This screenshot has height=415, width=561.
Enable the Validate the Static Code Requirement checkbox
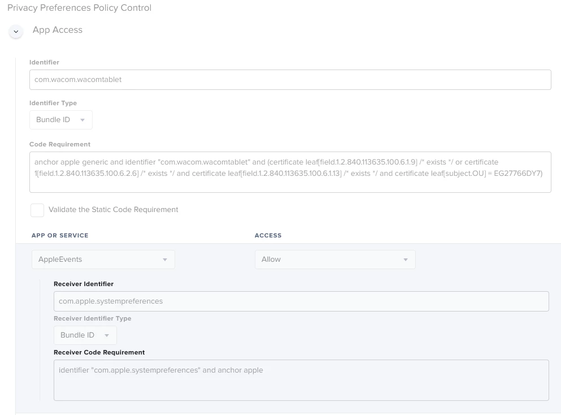click(x=37, y=210)
